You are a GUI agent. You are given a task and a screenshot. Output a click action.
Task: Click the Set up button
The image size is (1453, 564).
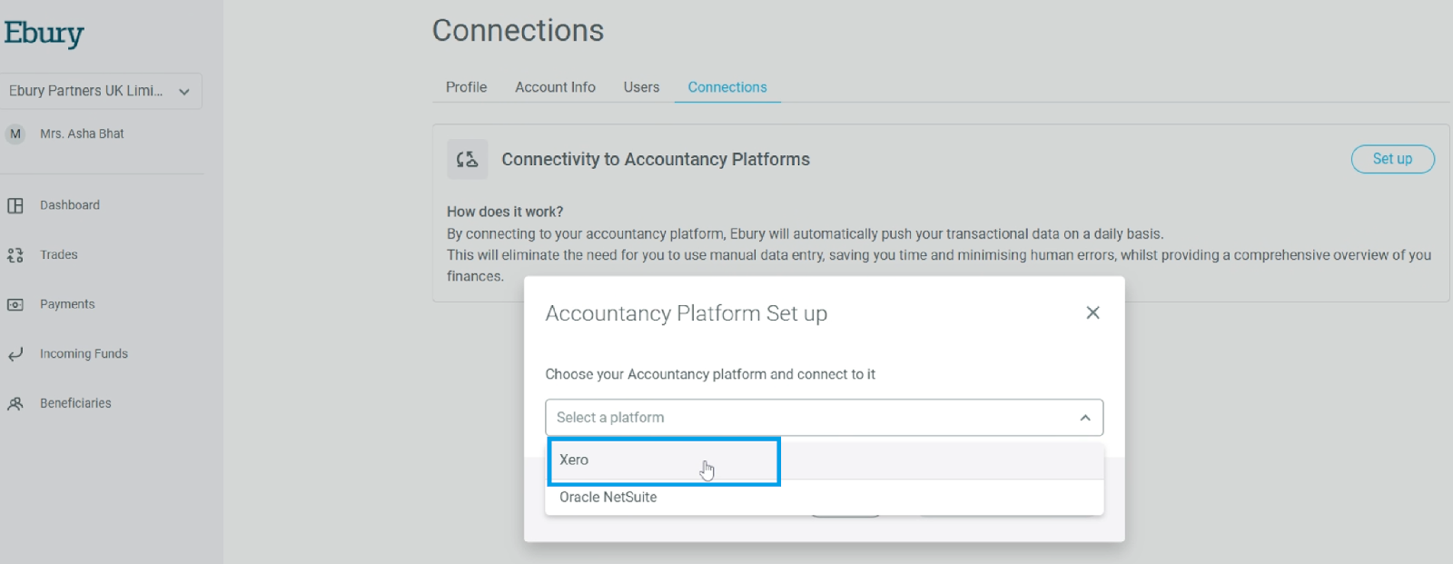(x=1392, y=159)
